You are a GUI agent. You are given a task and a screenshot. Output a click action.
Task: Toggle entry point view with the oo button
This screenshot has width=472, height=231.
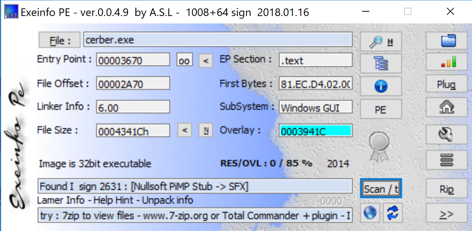point(184,59)
